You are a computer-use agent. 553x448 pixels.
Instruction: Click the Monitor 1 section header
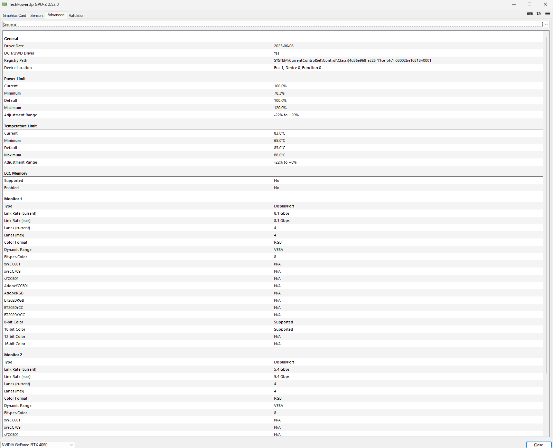click(x=13, y=199)
